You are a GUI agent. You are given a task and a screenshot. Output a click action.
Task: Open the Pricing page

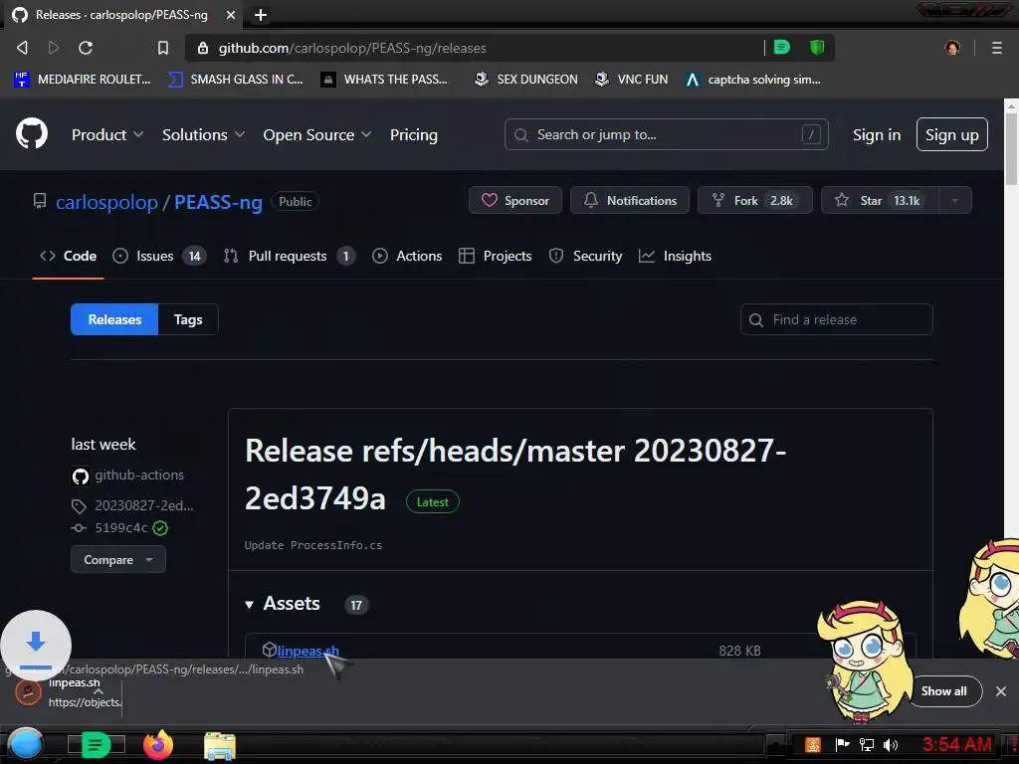413,134
